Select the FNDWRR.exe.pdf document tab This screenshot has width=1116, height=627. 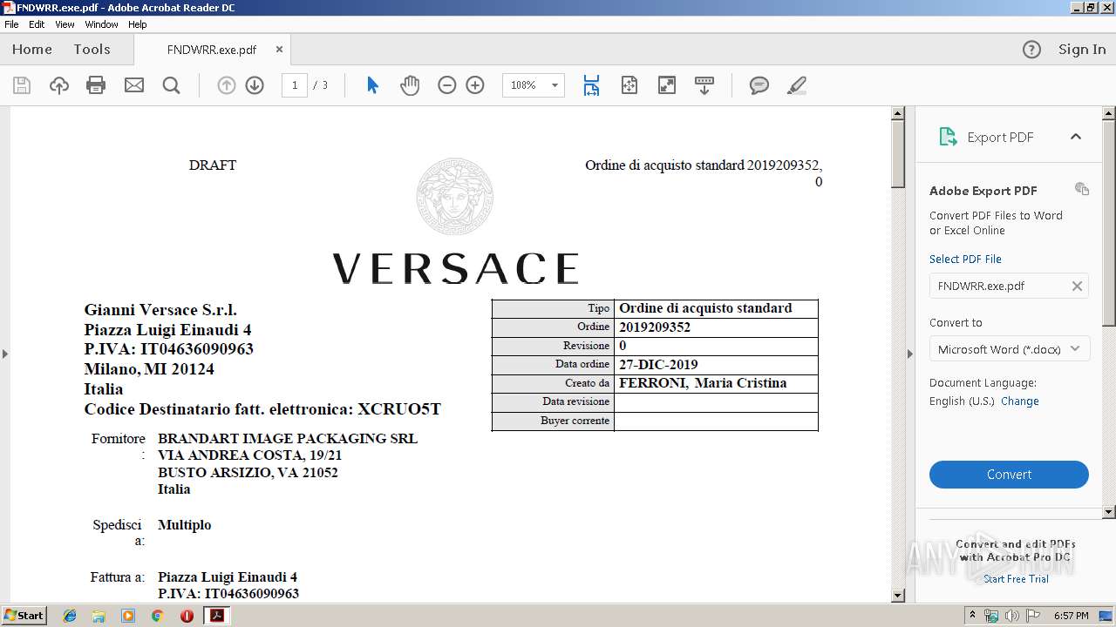click(x=212, y=50)
